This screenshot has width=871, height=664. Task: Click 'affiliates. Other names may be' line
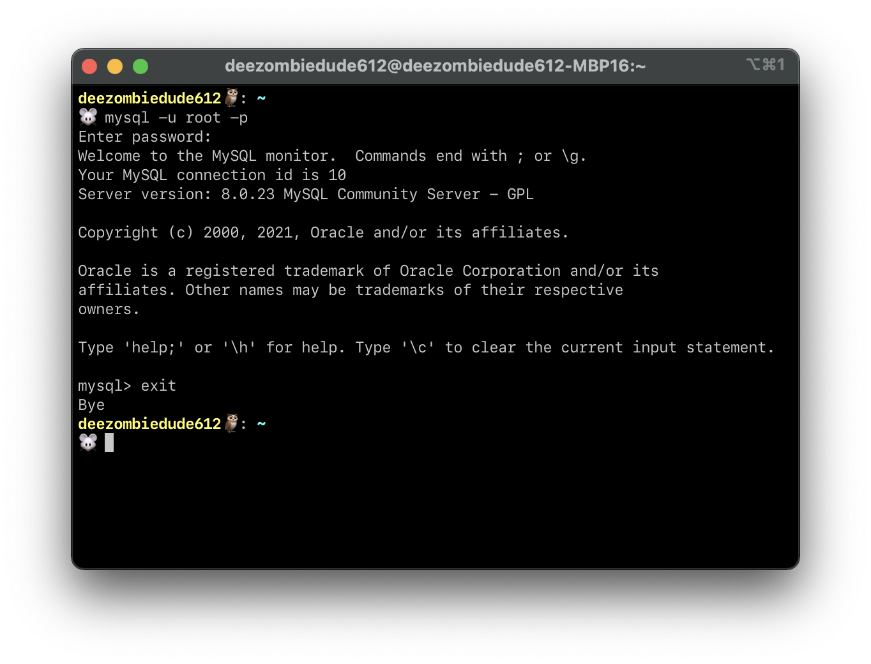point(351,290)
